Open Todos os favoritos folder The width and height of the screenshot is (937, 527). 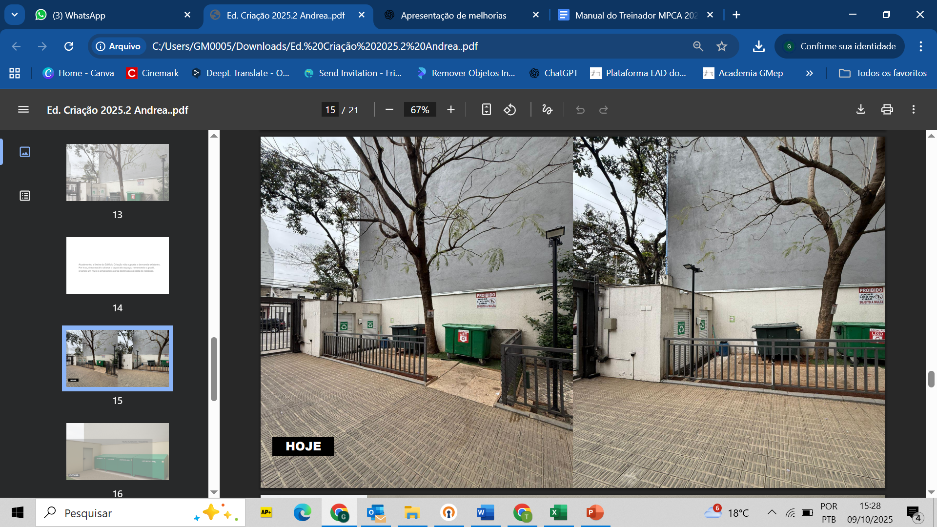[882, 73]
